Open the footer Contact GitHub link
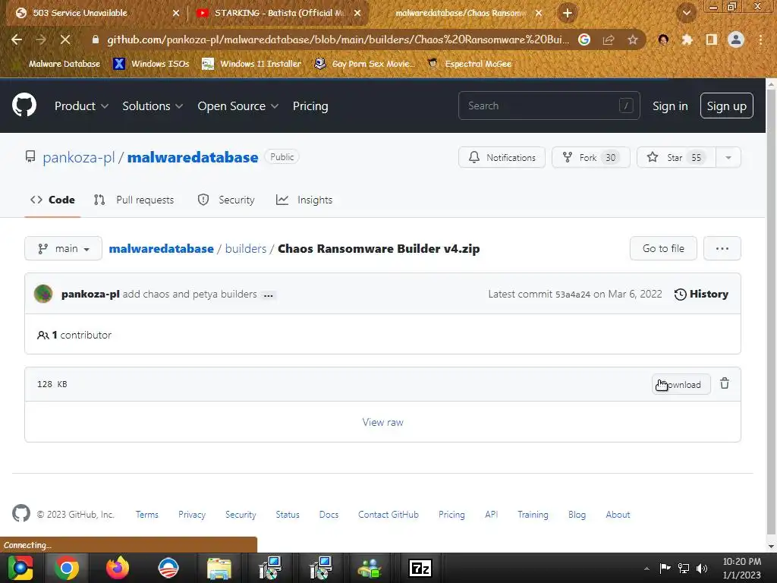This screenshot has height=583, width=777. (x=388, y=515)
